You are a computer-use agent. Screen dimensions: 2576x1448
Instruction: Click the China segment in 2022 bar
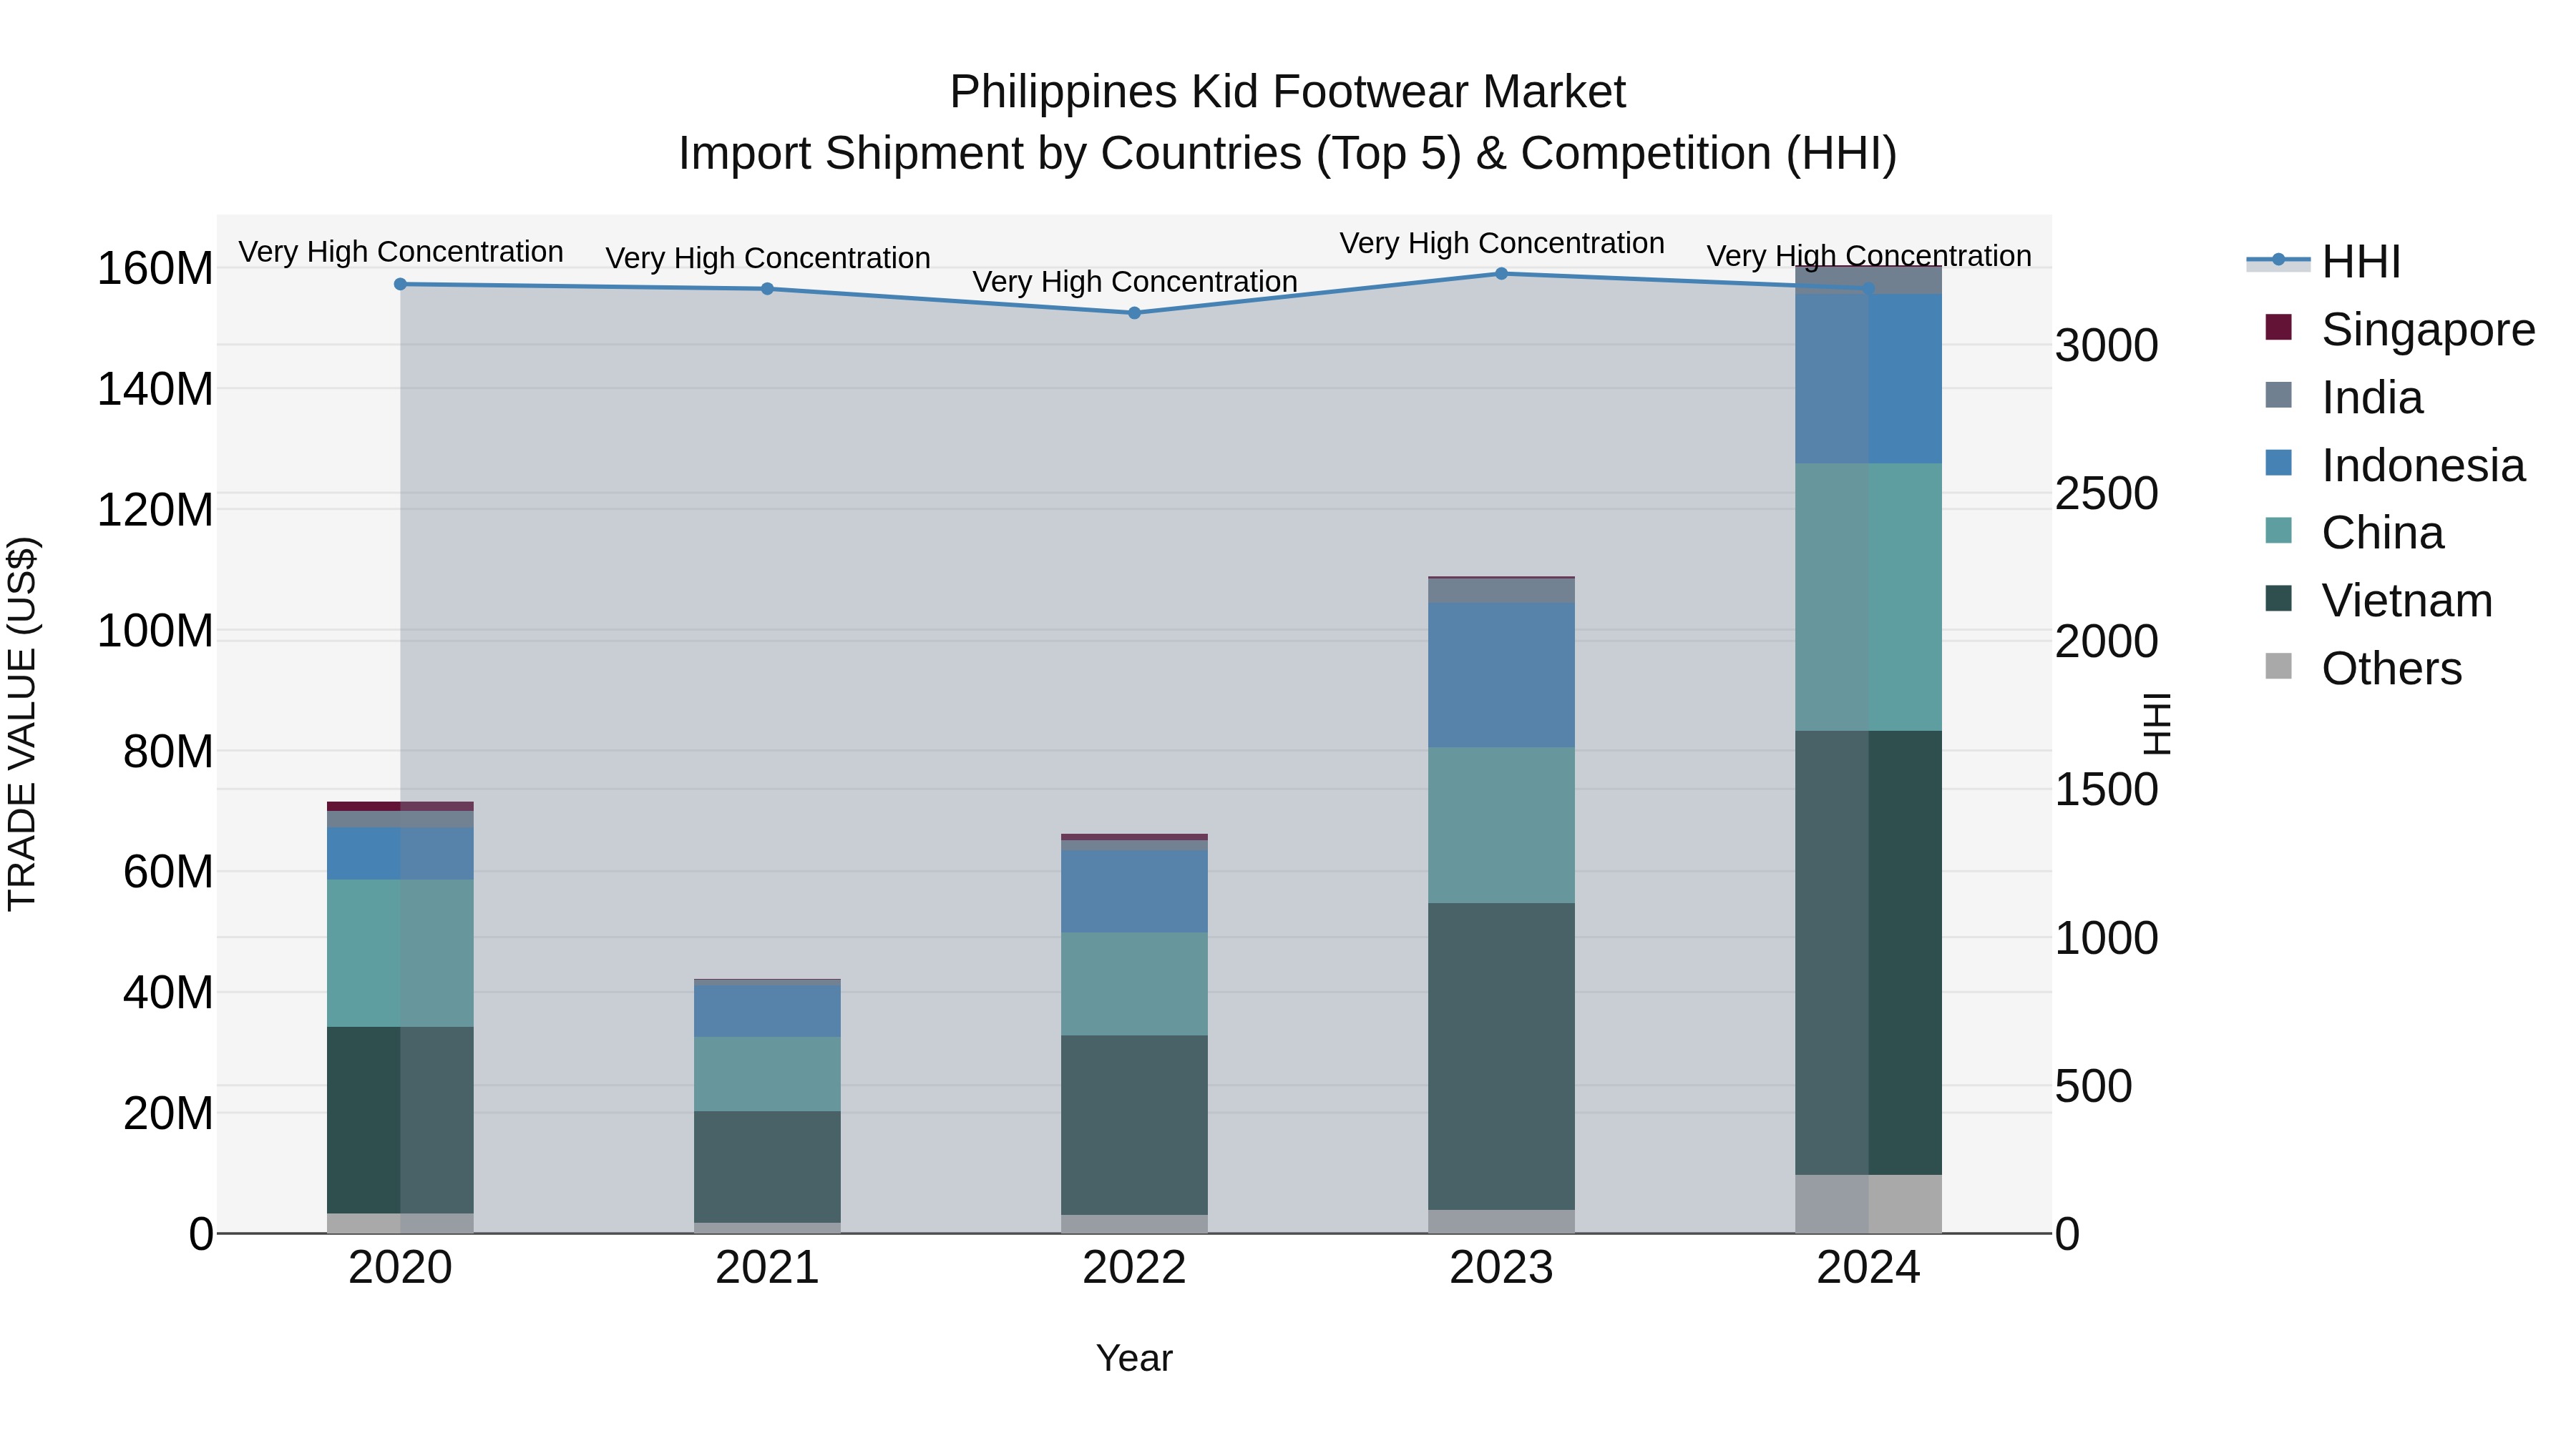tap(1134, 985)
